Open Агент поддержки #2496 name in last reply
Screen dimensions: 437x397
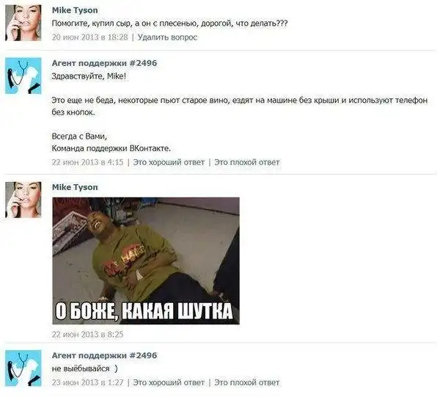click(105, 356)
